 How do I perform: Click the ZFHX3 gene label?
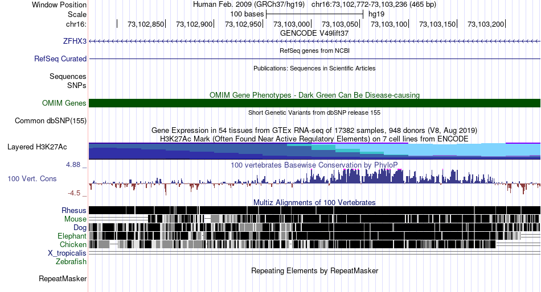pyautogui.click(x=75, y=41)
